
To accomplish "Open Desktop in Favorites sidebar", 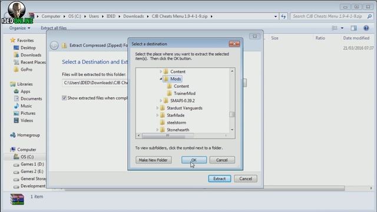I will 28,48.
